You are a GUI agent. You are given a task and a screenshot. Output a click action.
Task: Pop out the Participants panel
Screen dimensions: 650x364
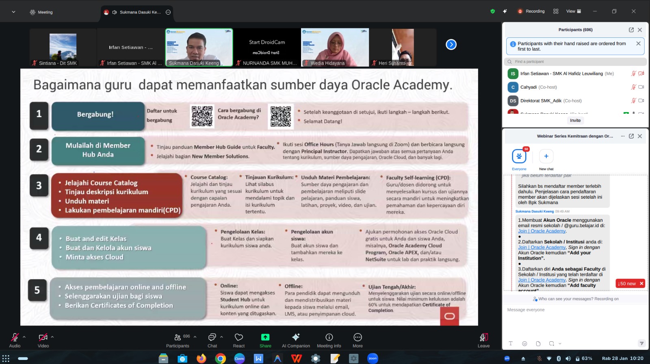pos(631,30)
